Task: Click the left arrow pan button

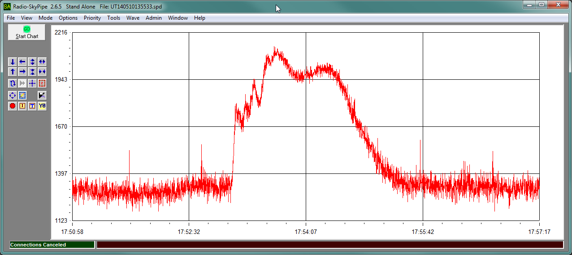Action: [x=22, y=62]
